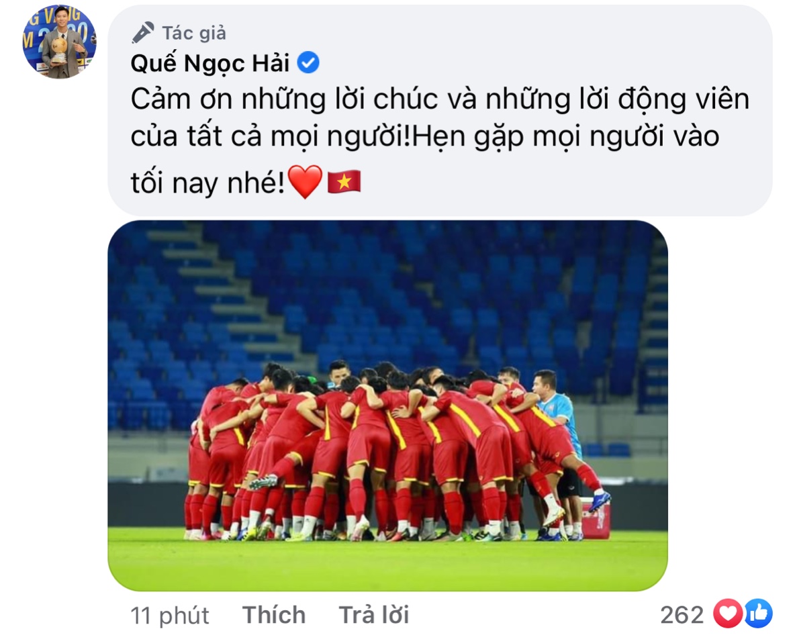Click the author microphone icon
This screenshot has height=635, width=795.
pos(142,33)
